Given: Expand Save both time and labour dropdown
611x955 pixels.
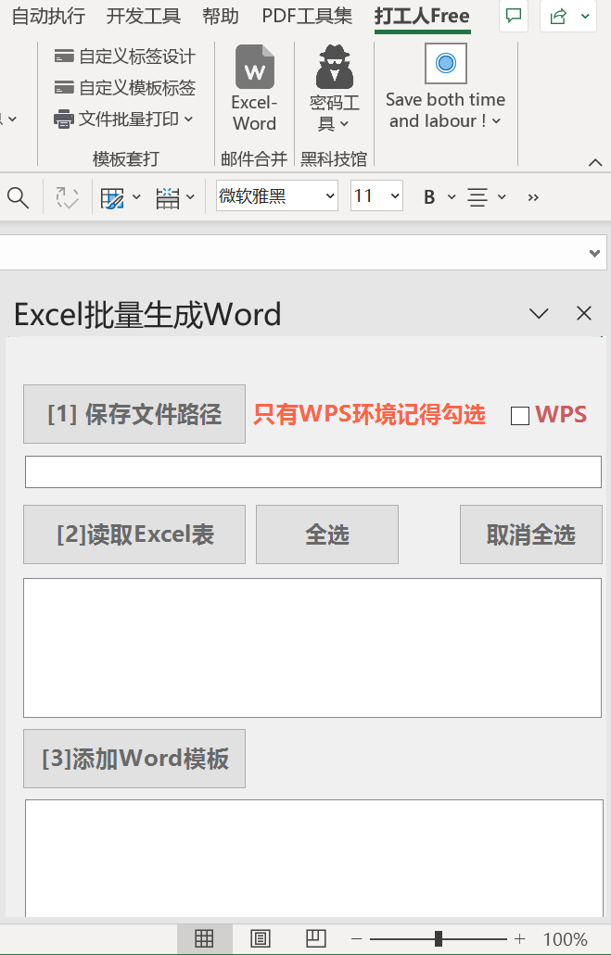Looking at the screenshot, I should [496, 120].
